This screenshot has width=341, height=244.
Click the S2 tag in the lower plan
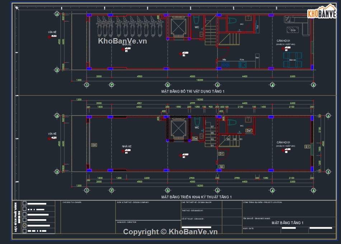click(221, 166)
